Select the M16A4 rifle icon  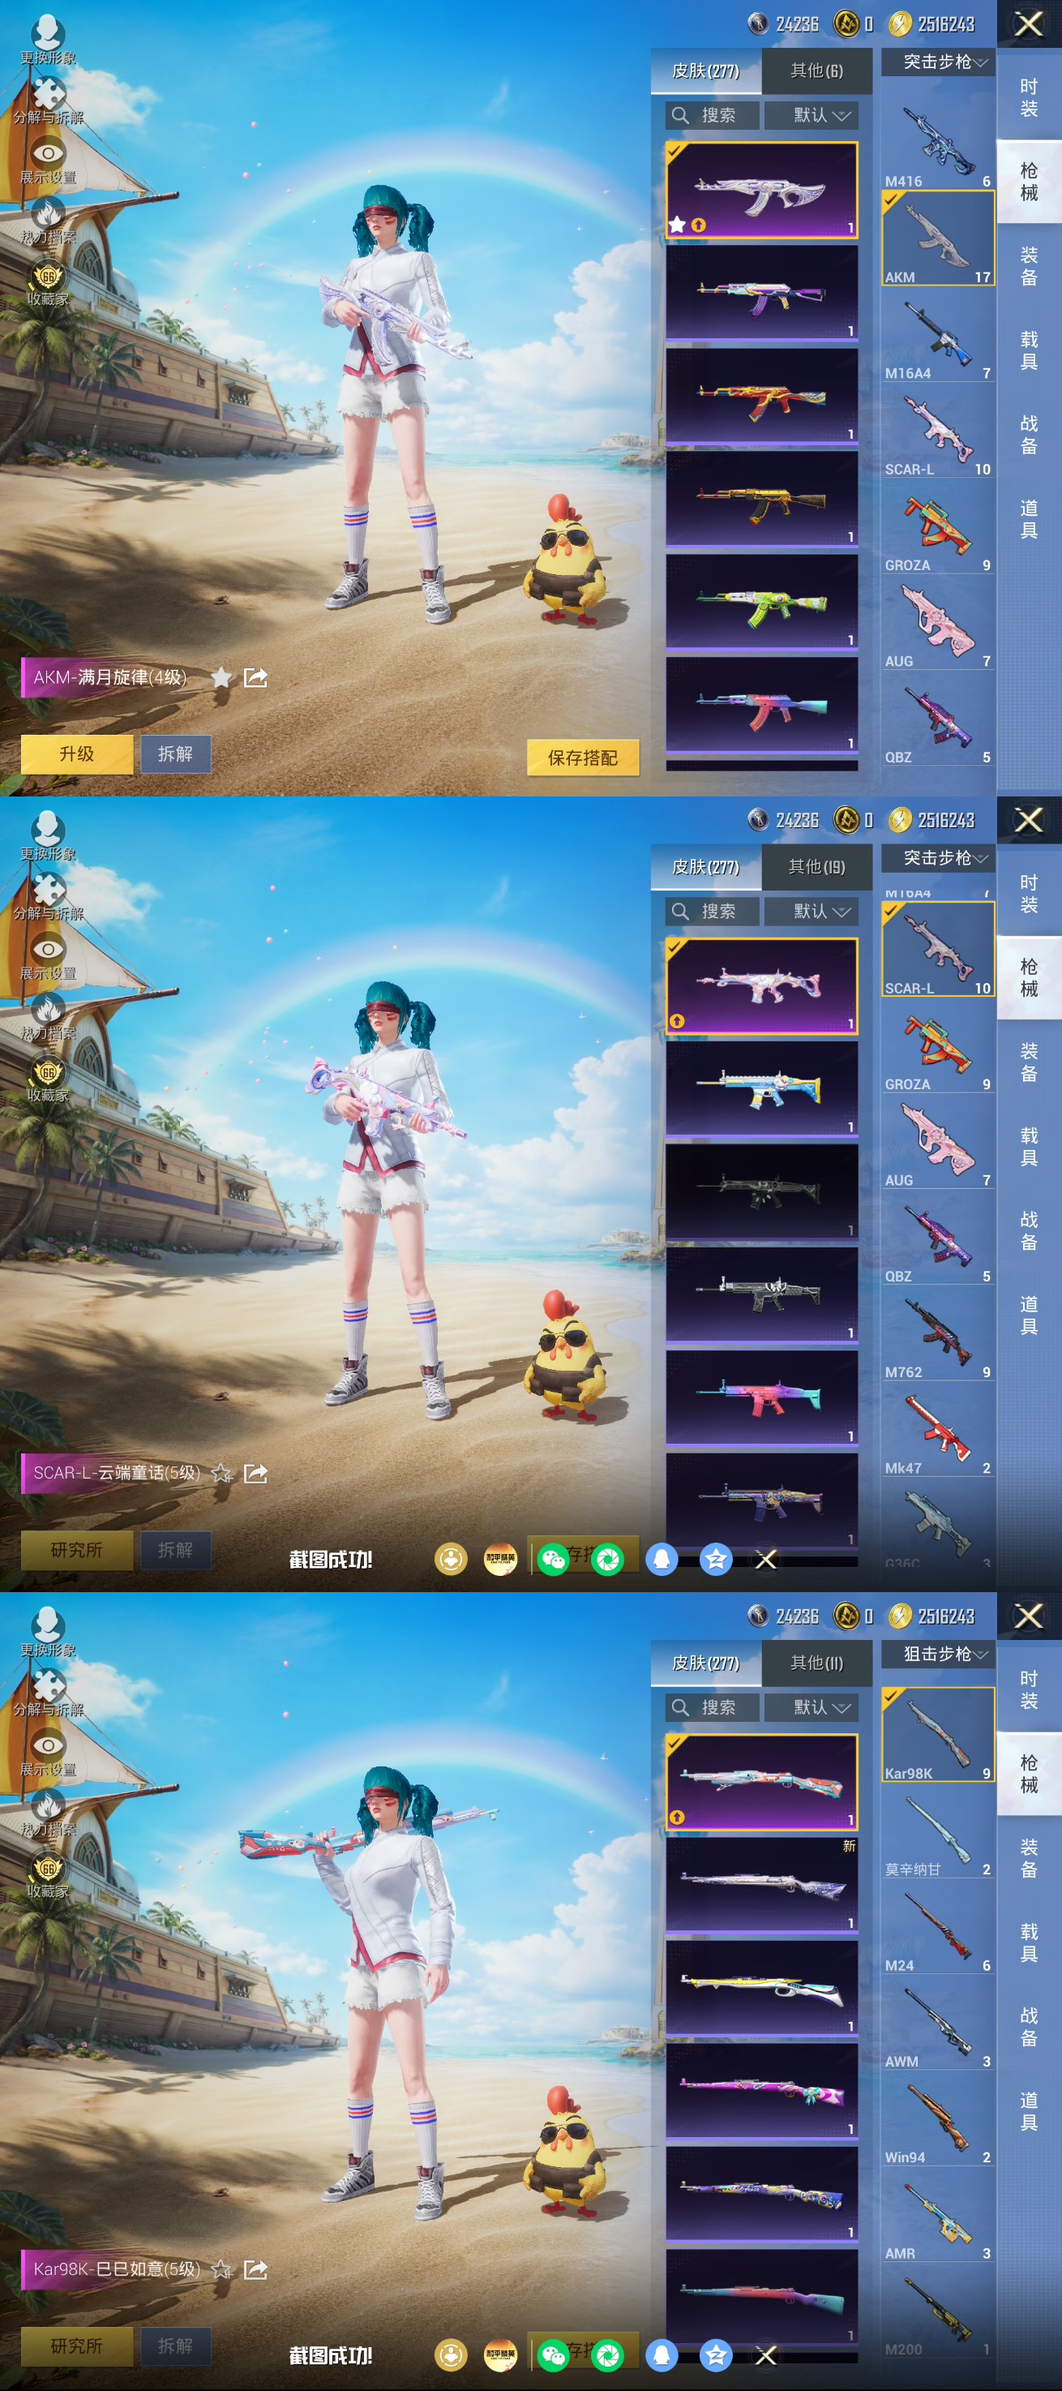click(x=937, y=335)
